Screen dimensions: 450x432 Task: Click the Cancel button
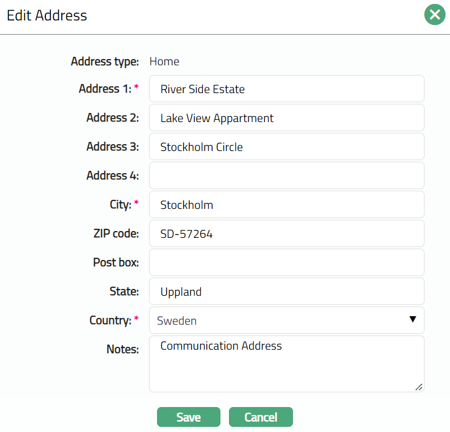pyautogui.click(x=261, y=417)
